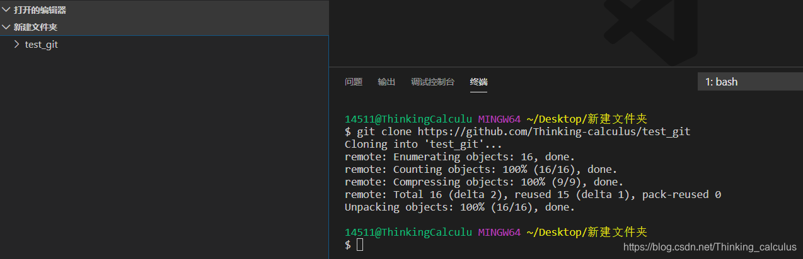Click the 'Compressing objects: 100% (9/9)' line
Screen dimensions: 803x259
pos(484,182)
